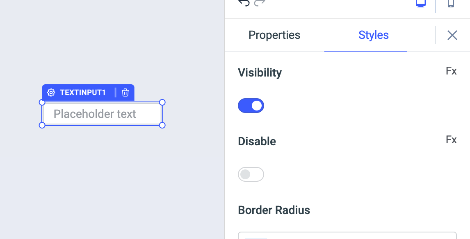The height and width of the screenshot is (239, 470).
Task: Enable the Disable toggle
Action: click(251, 174)
